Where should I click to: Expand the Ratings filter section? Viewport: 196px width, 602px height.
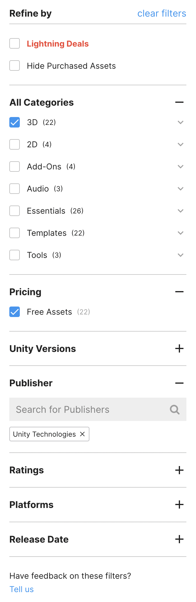179,470
